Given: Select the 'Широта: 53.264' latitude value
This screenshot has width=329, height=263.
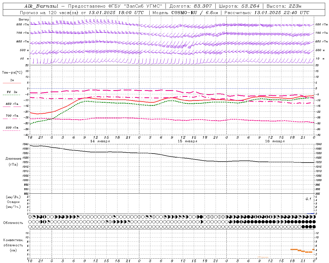Looking at the screenshot, I should 239,6.
